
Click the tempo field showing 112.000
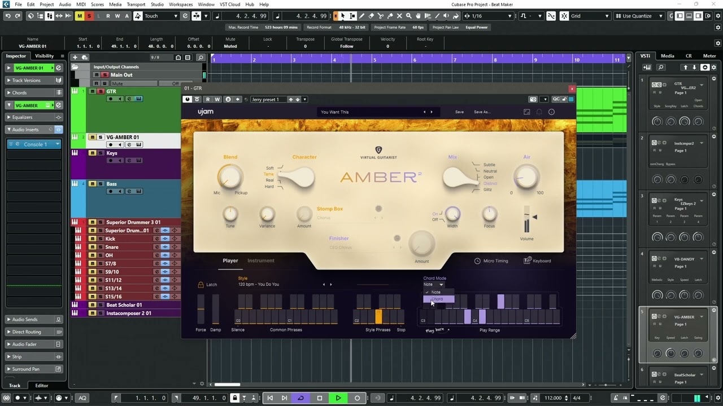tap(554, 398)
